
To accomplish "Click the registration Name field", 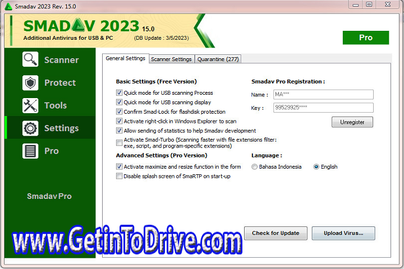I will pos(323,95).
